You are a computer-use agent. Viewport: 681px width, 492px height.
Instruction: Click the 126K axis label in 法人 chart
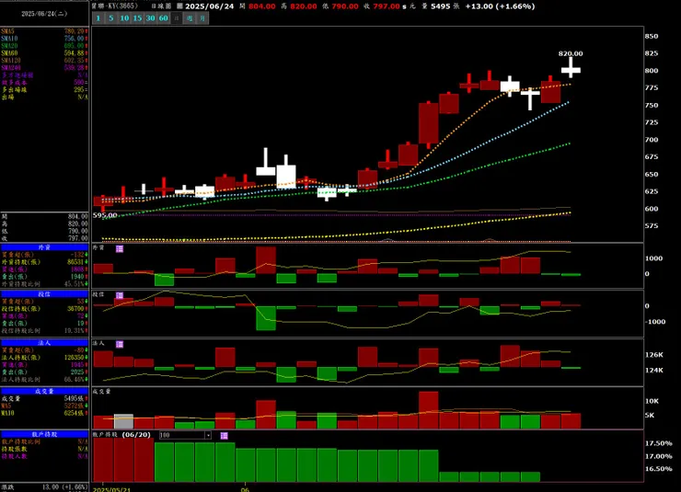click(x=653, y=355)
